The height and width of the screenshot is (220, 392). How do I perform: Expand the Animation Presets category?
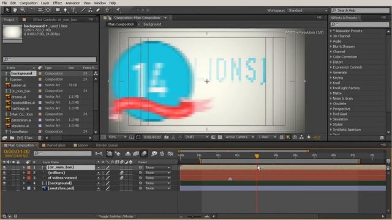331,31
